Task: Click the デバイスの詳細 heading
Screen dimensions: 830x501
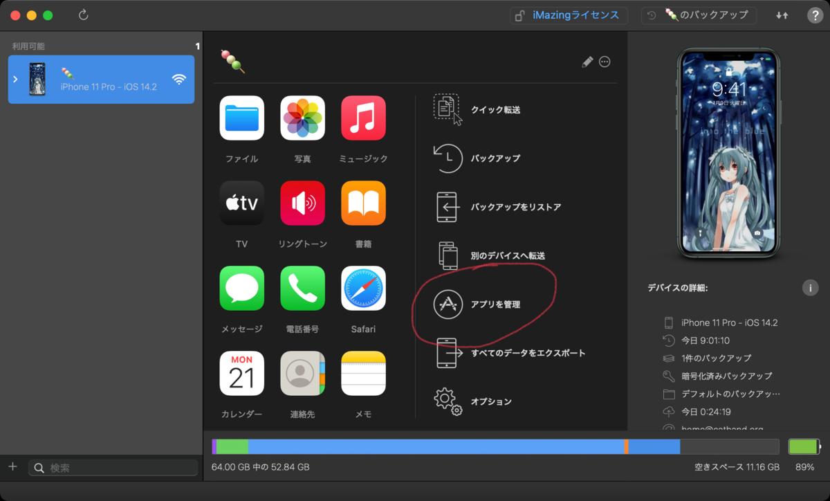Action: click(x=678, y=288)
